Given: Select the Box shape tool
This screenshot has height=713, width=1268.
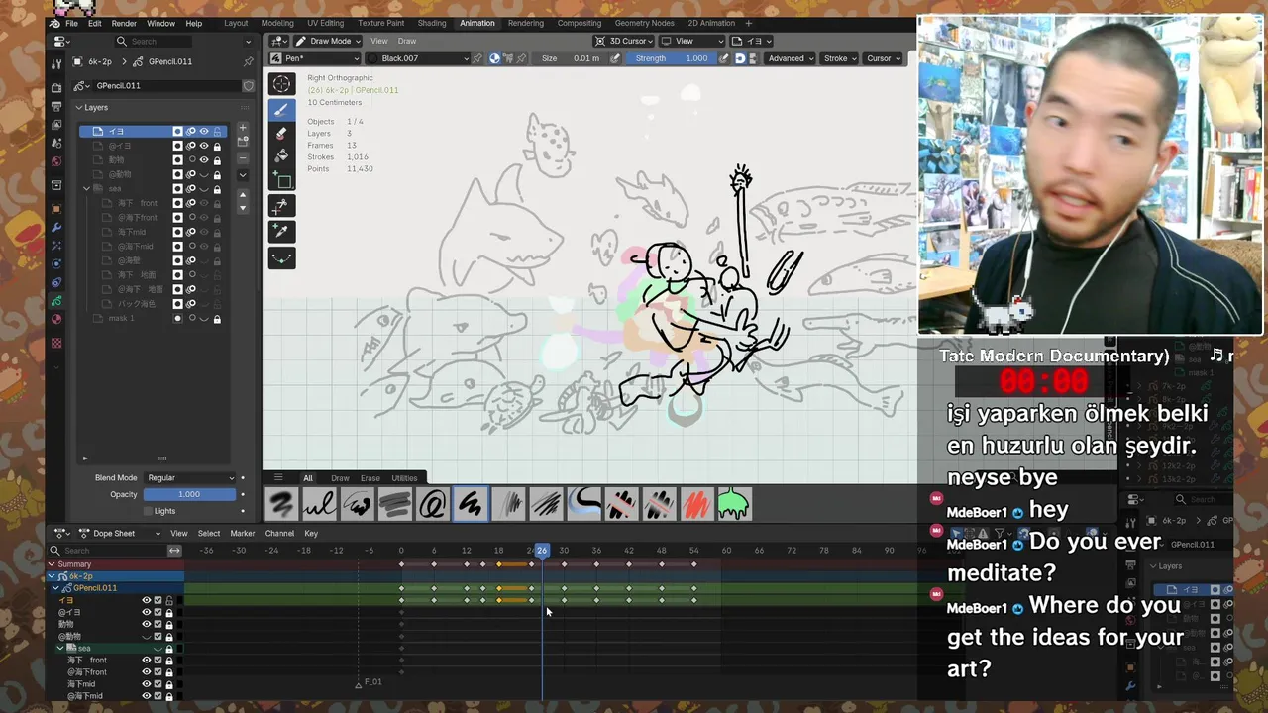Looking at the screenshot, I should pos(282,181).
